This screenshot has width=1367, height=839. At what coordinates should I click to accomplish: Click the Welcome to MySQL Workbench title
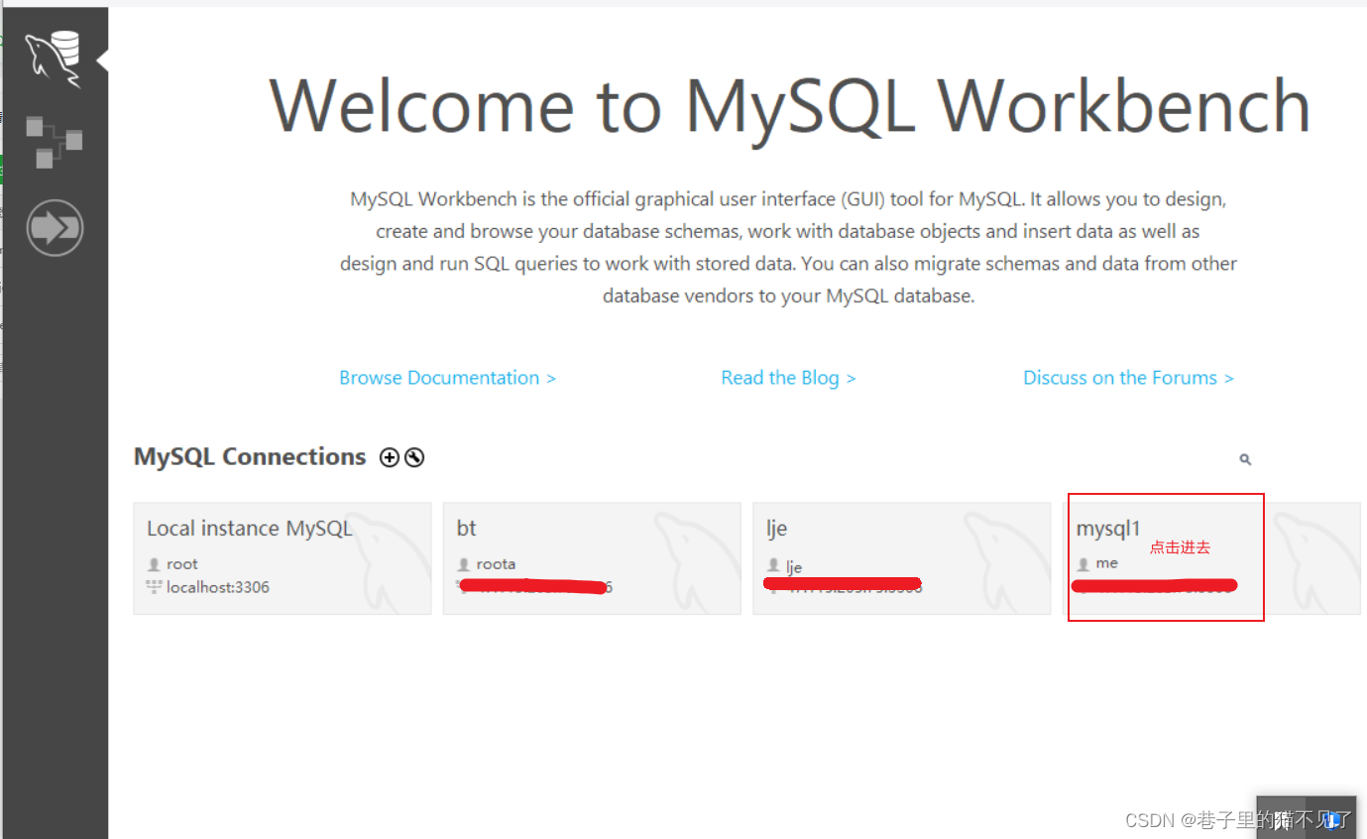pos(790,105)
